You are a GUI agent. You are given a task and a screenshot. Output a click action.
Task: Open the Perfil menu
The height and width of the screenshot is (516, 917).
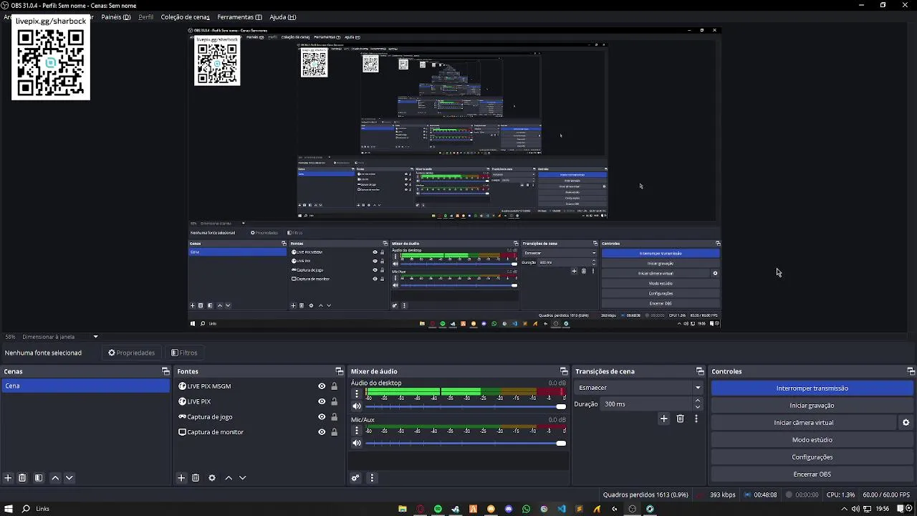click(x=145, y=17)
